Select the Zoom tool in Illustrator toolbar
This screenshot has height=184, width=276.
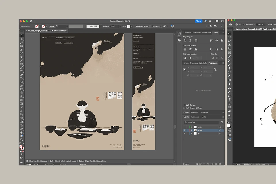(x=22, y=139)
